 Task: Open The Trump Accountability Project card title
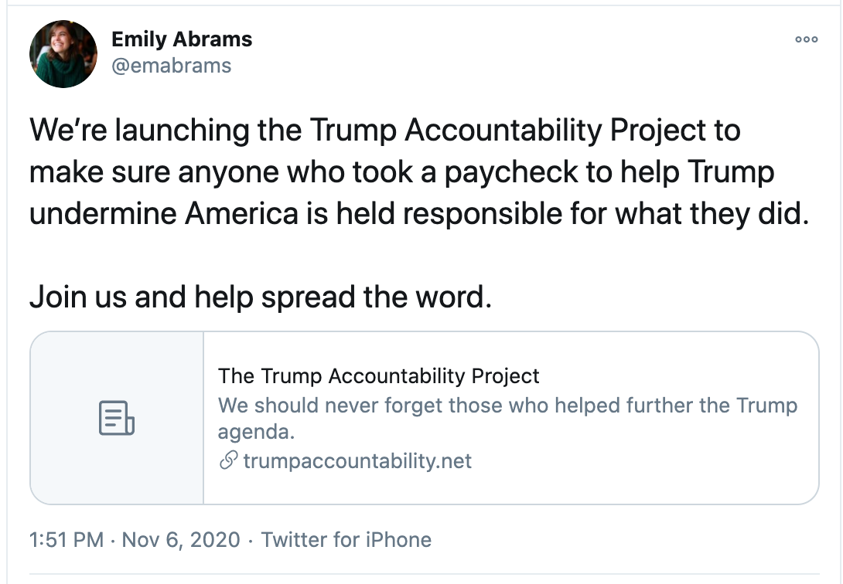click(378, 375)
